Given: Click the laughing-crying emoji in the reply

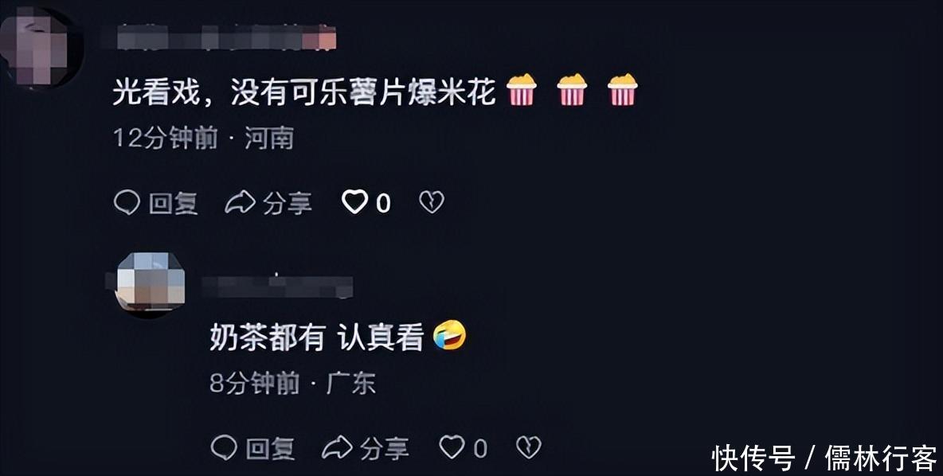Looking at the screenshot, I should tap(450, 335).
